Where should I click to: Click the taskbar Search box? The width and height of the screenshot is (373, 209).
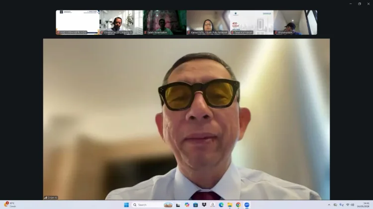pyautogui.click(x=152, y=205)
